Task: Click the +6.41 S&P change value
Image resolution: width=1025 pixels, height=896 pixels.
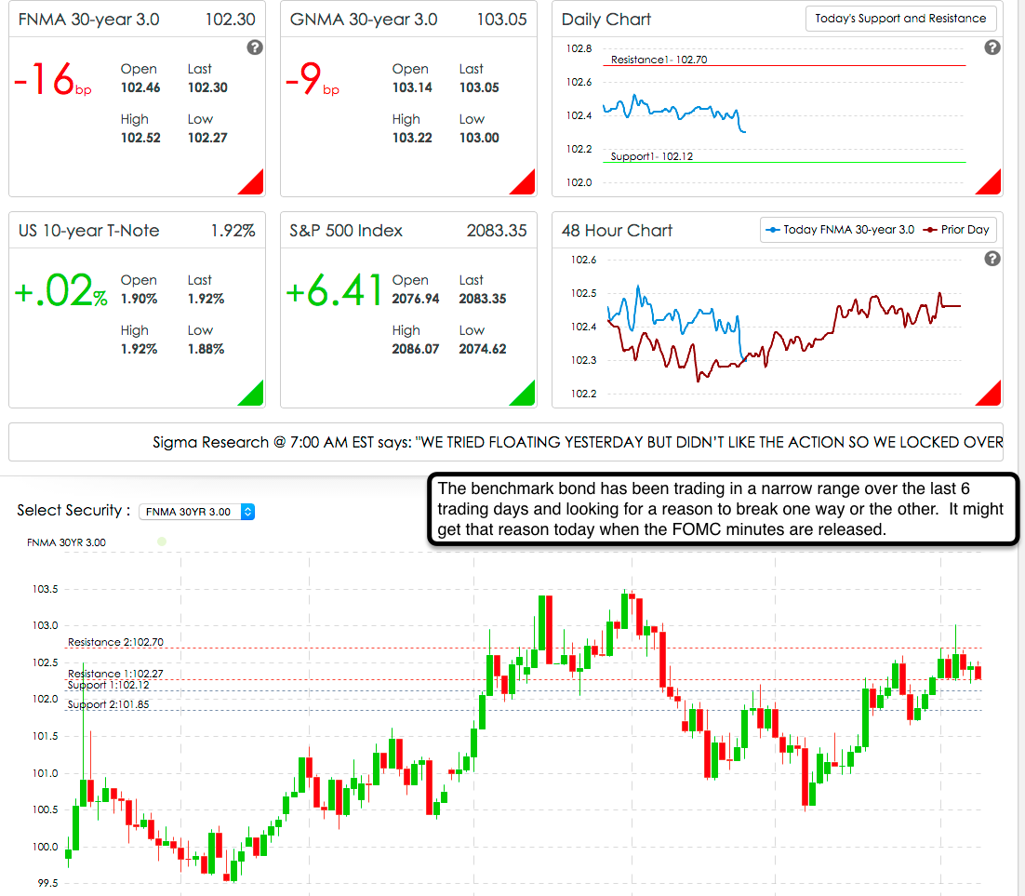Action: pyautogui.click(x=333, y=291)
